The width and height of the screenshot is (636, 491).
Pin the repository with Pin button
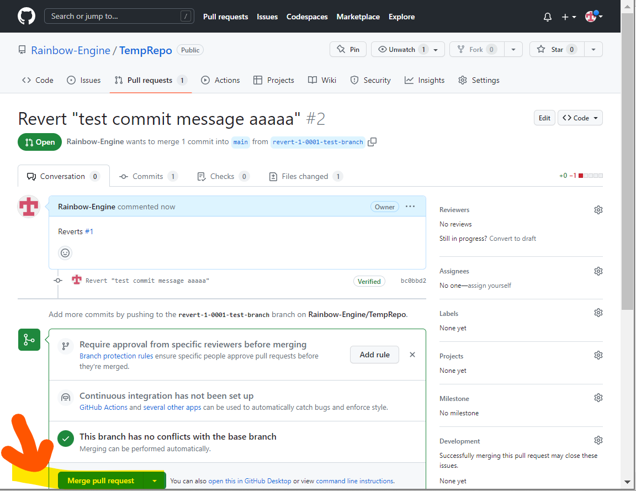click(x=348, y=50)
